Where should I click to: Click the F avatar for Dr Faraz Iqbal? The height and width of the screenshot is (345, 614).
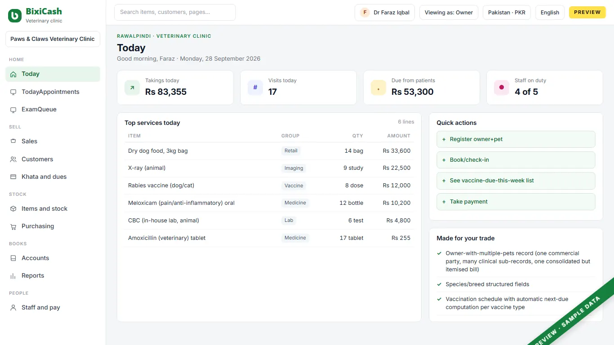[x=365, y=13]
